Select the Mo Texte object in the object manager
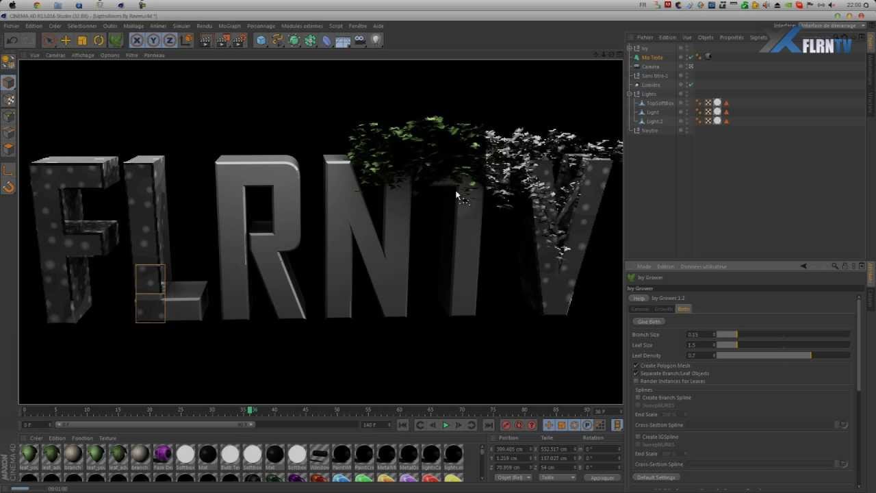This screenshot has width=876, height=493. 652,58
